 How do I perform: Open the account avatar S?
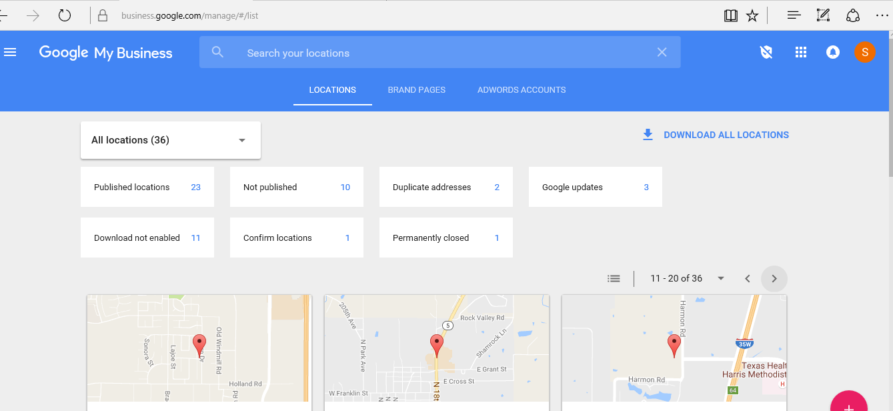(x=865, y=52)
